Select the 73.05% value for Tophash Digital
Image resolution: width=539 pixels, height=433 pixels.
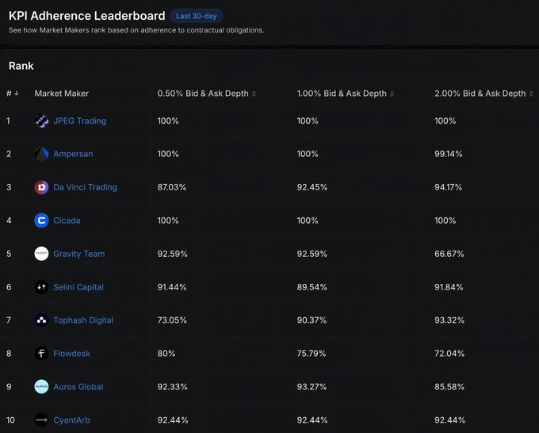(172, 320)
